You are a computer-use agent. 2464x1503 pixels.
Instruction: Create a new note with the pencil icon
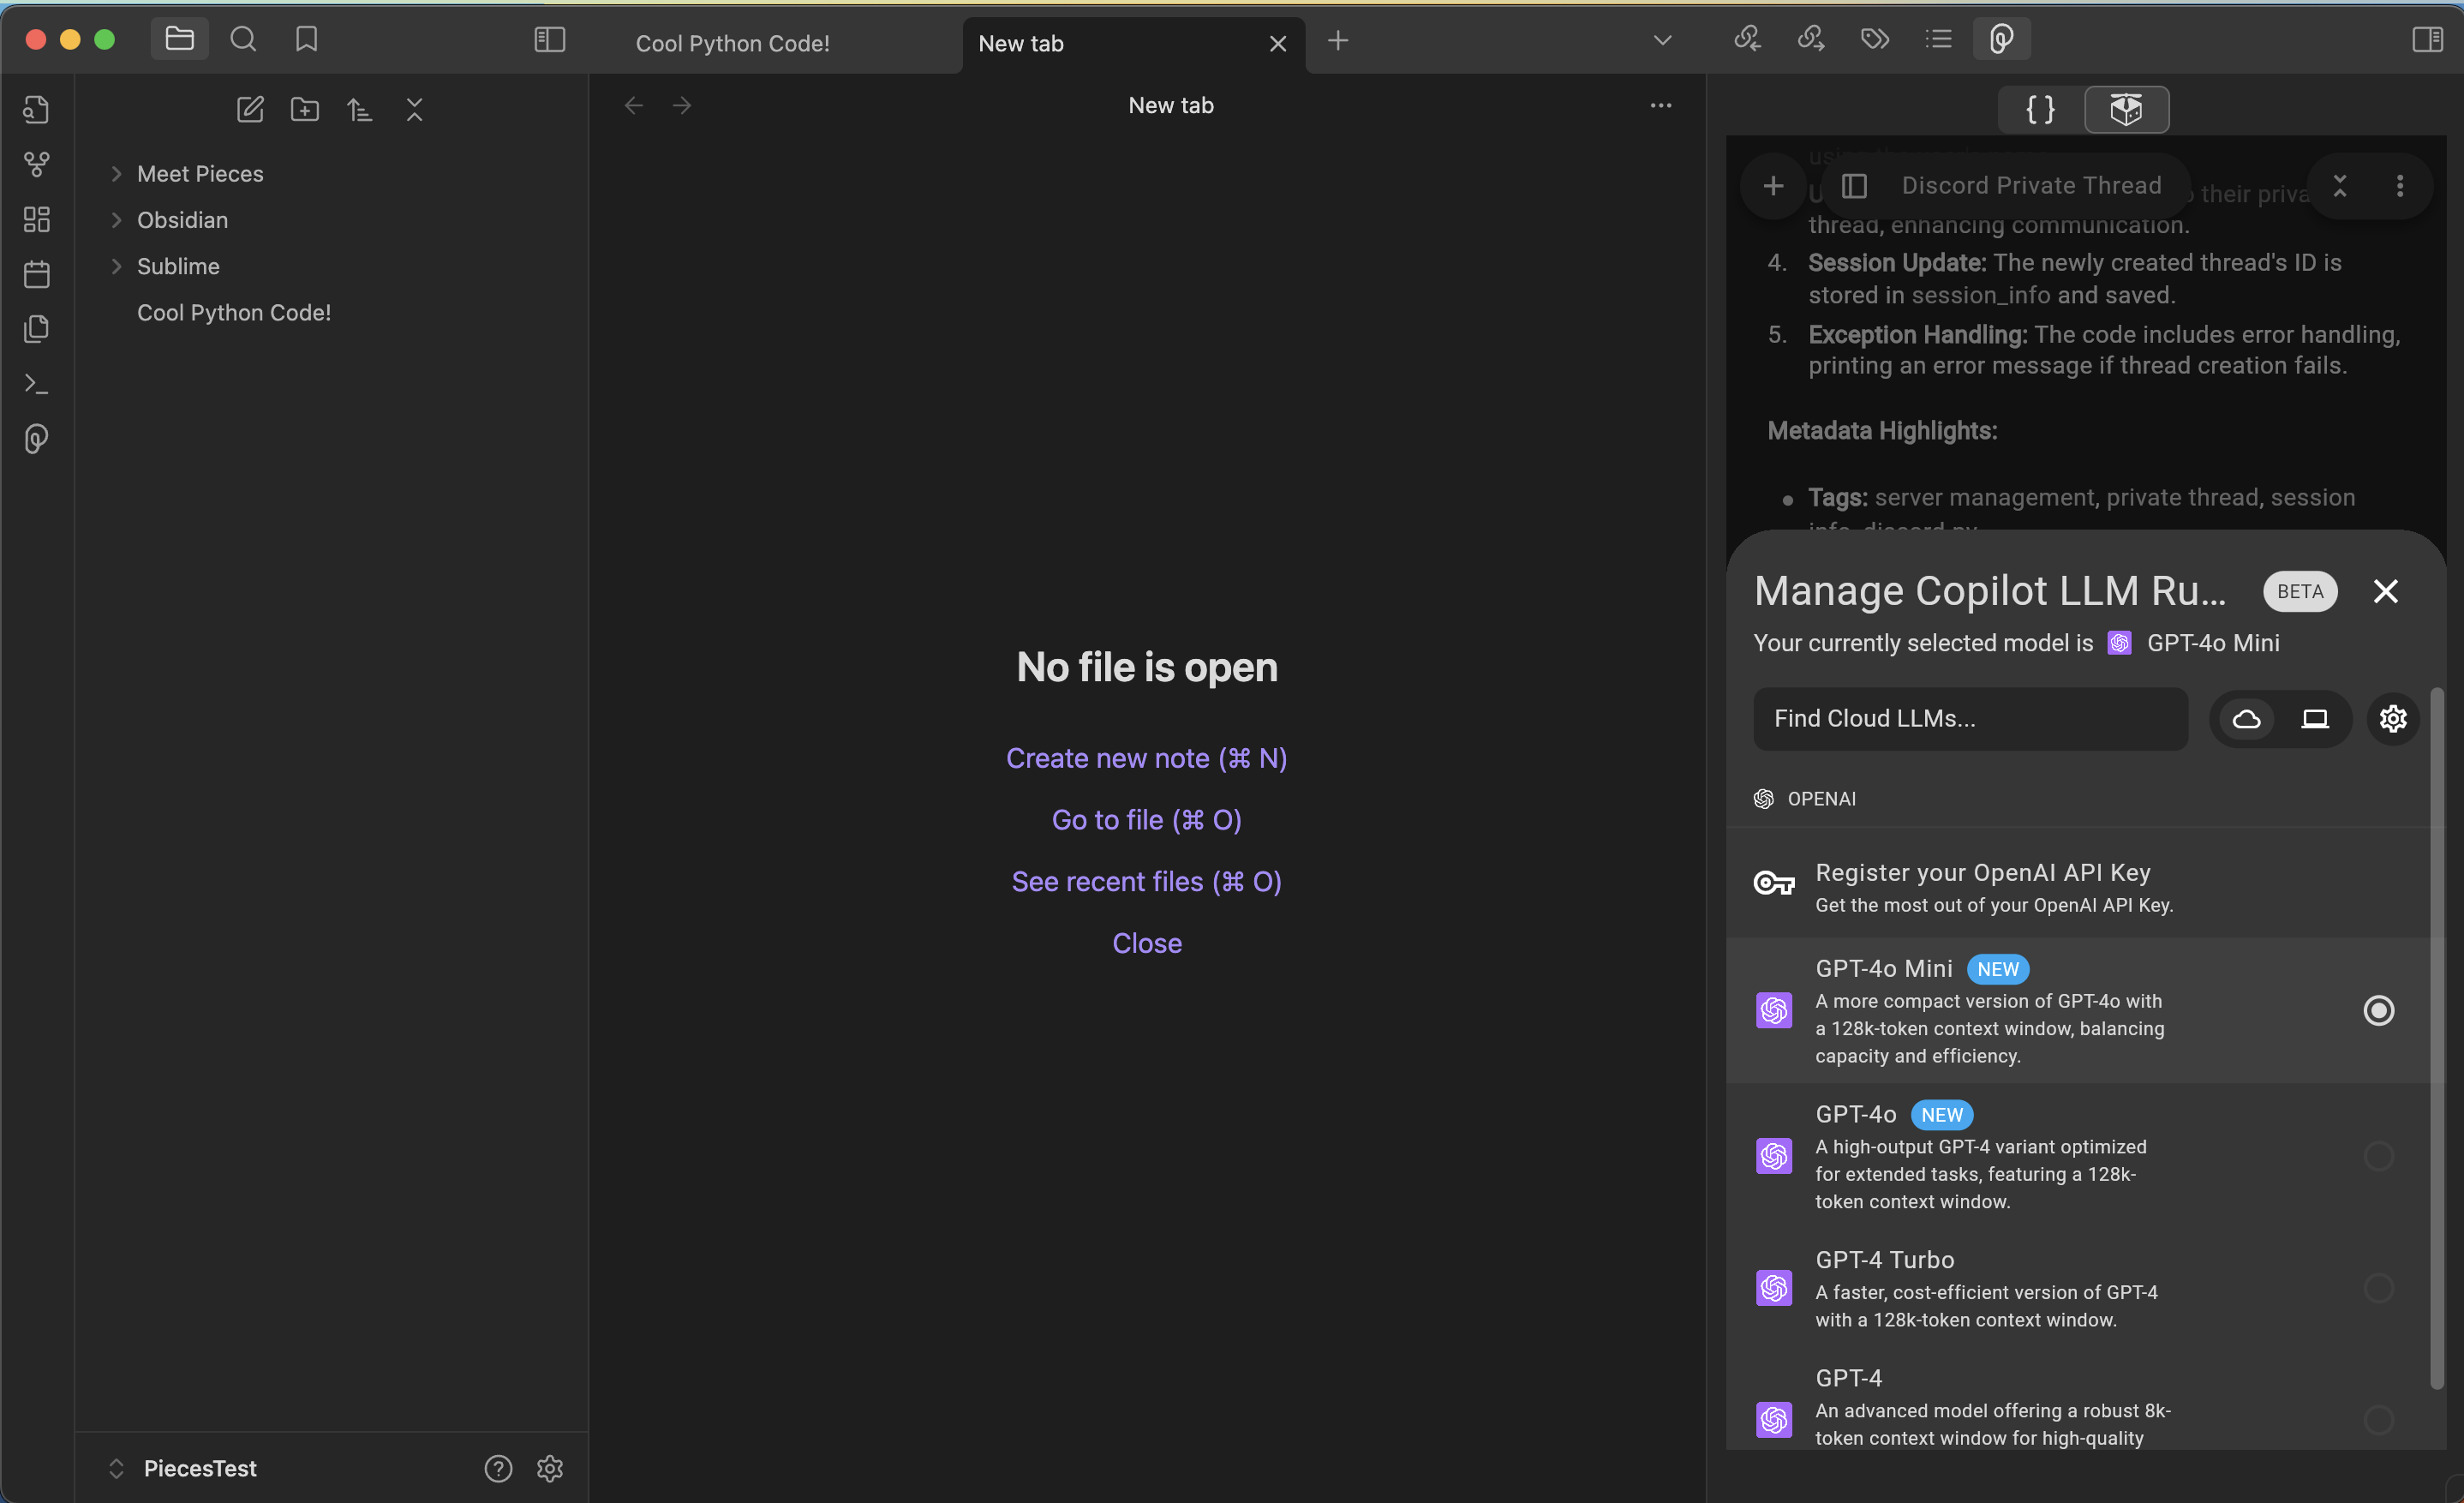pos(250,109)
